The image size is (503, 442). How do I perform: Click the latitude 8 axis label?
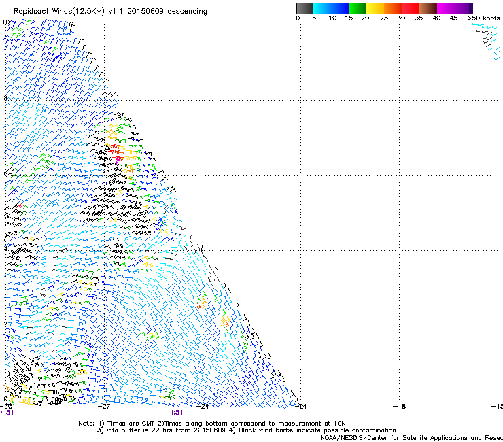pos(5,98)
